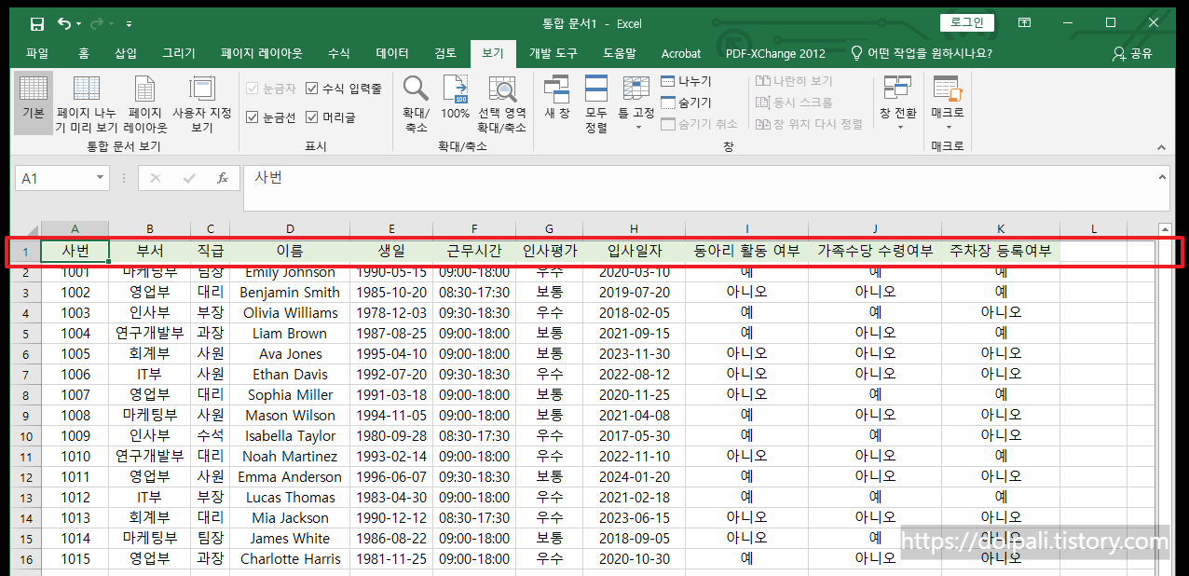Open the Insert (삽입) tab
1189x576 pixels.
click(125, 53)
